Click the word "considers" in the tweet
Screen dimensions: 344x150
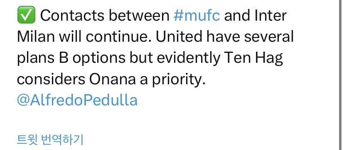pos(51,79)
